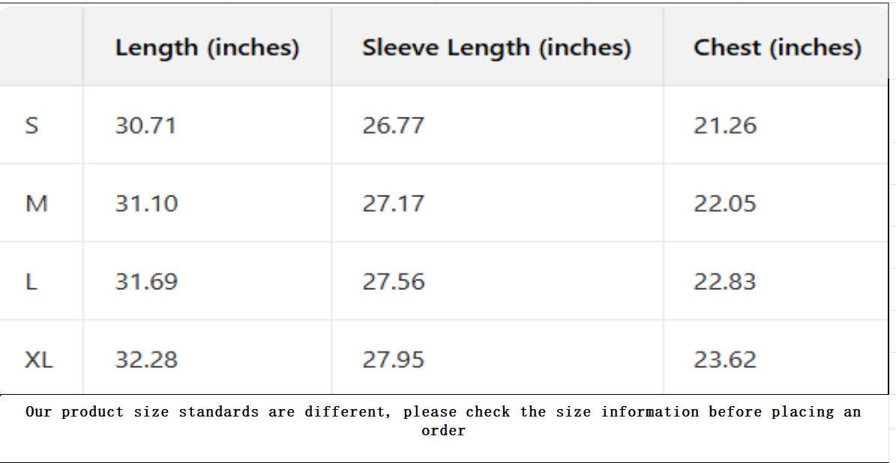Viewport: 896px width, 463px height.
Task: Click the Chest (inches) column header
Action: [777, 48]
